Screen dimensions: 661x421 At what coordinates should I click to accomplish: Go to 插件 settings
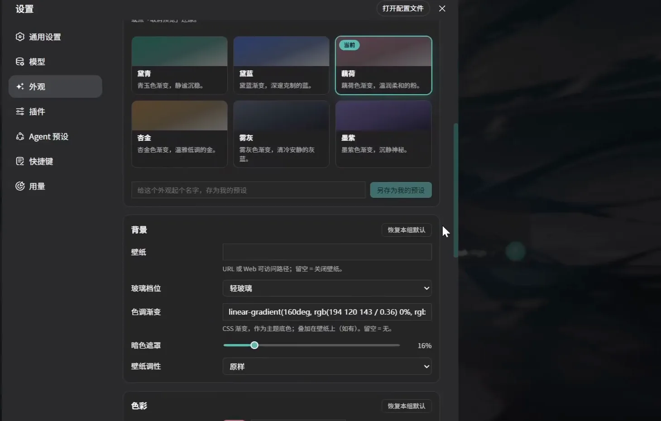click(55, 111)
